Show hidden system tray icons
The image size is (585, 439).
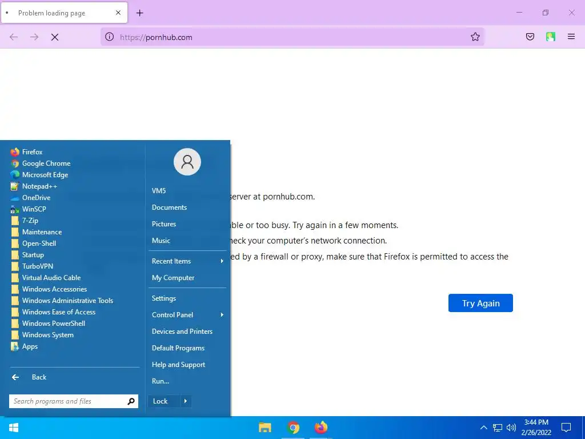click(483, 428)
